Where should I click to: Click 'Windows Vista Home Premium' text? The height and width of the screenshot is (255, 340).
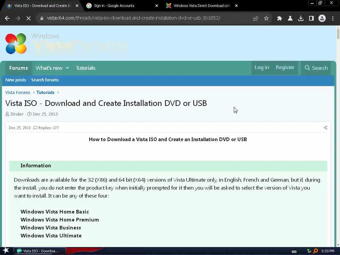[60, 220]
